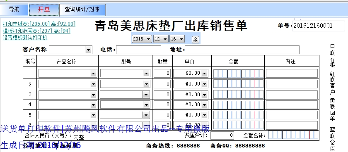Expand the 客户名称 dropdown
348x152 pixels.
coord(88,50)
